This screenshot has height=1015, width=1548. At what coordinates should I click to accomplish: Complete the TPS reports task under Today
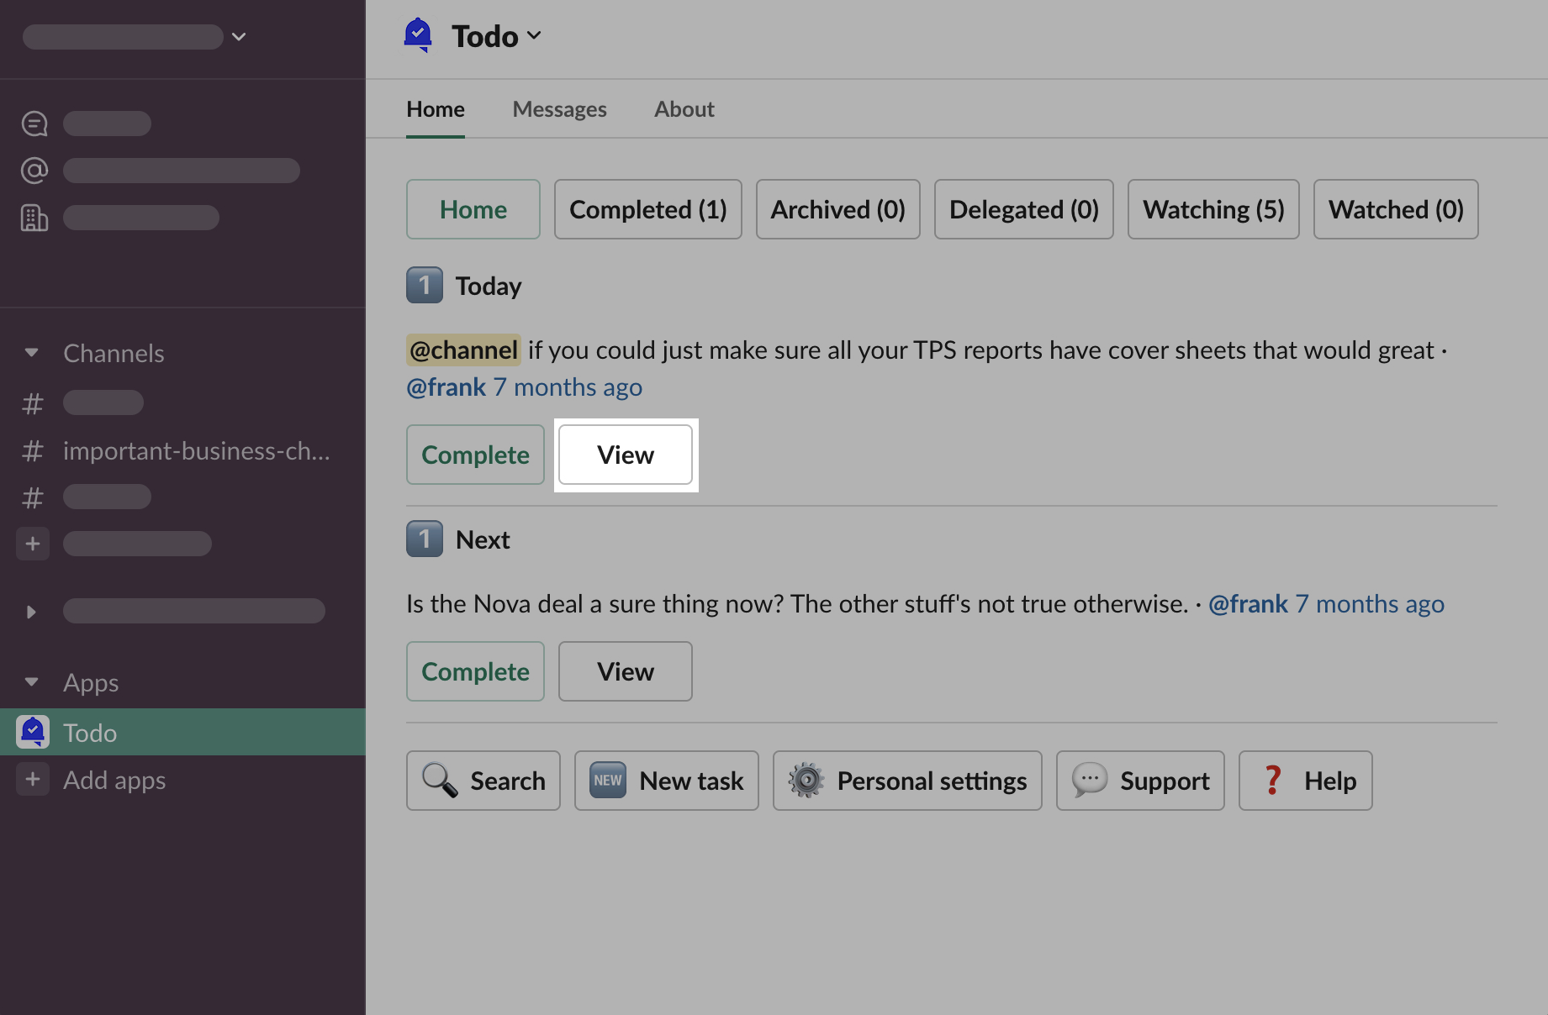click(x=475, y=455)
